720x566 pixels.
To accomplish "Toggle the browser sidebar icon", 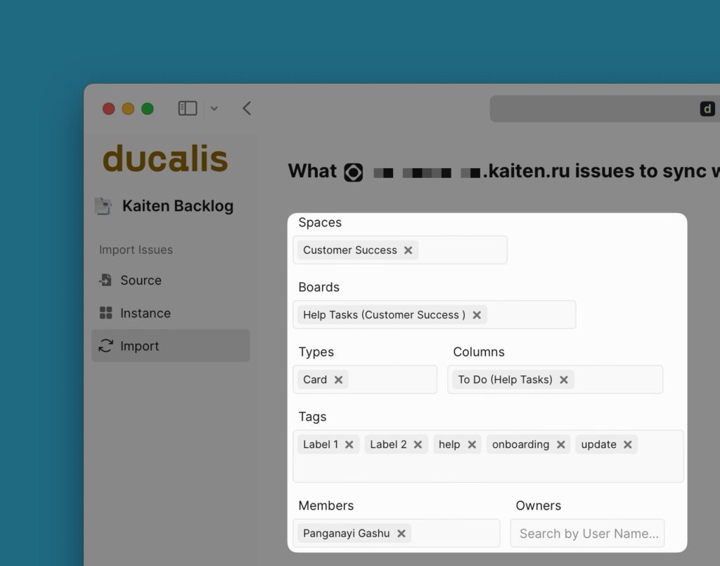I will (188, 108).
